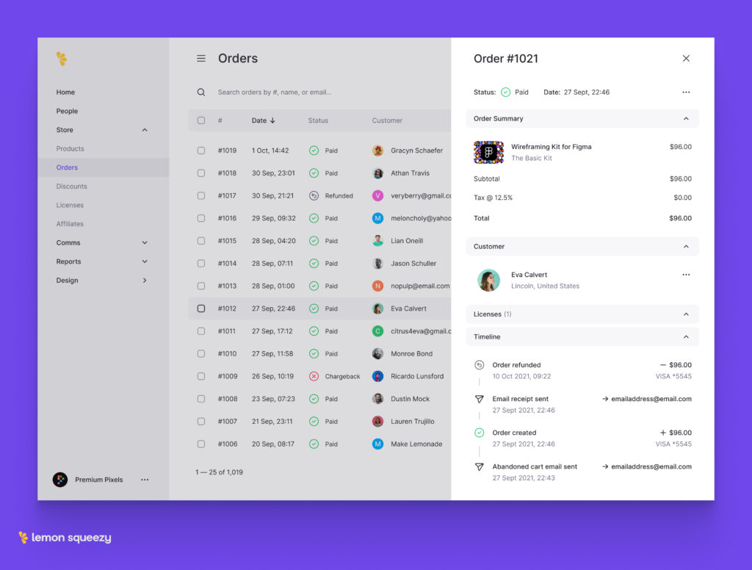
Task: Click the meloncholy@yahoo avatar icon
Action: tap(378, 218)
